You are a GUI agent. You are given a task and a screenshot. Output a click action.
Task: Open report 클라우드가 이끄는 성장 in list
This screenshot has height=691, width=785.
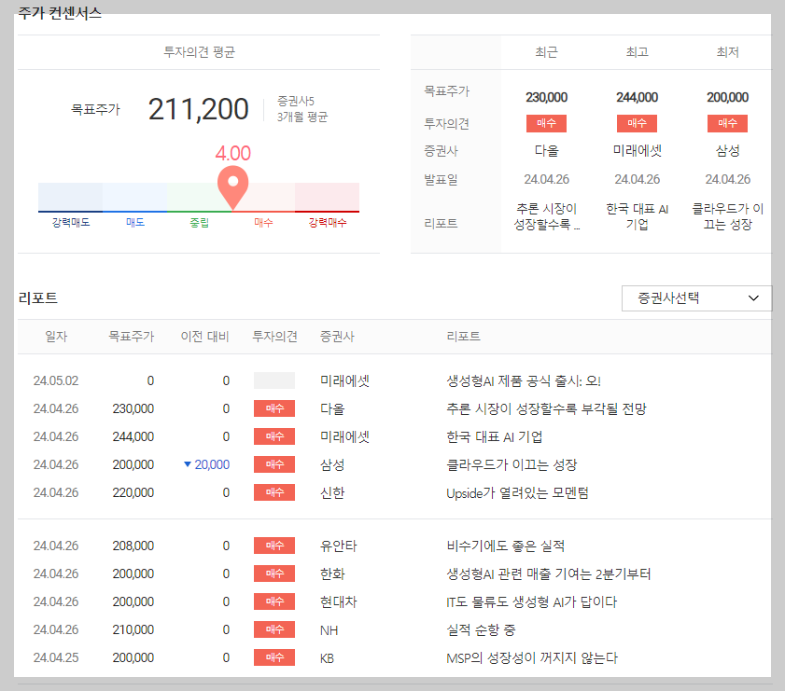pos(512,465)
